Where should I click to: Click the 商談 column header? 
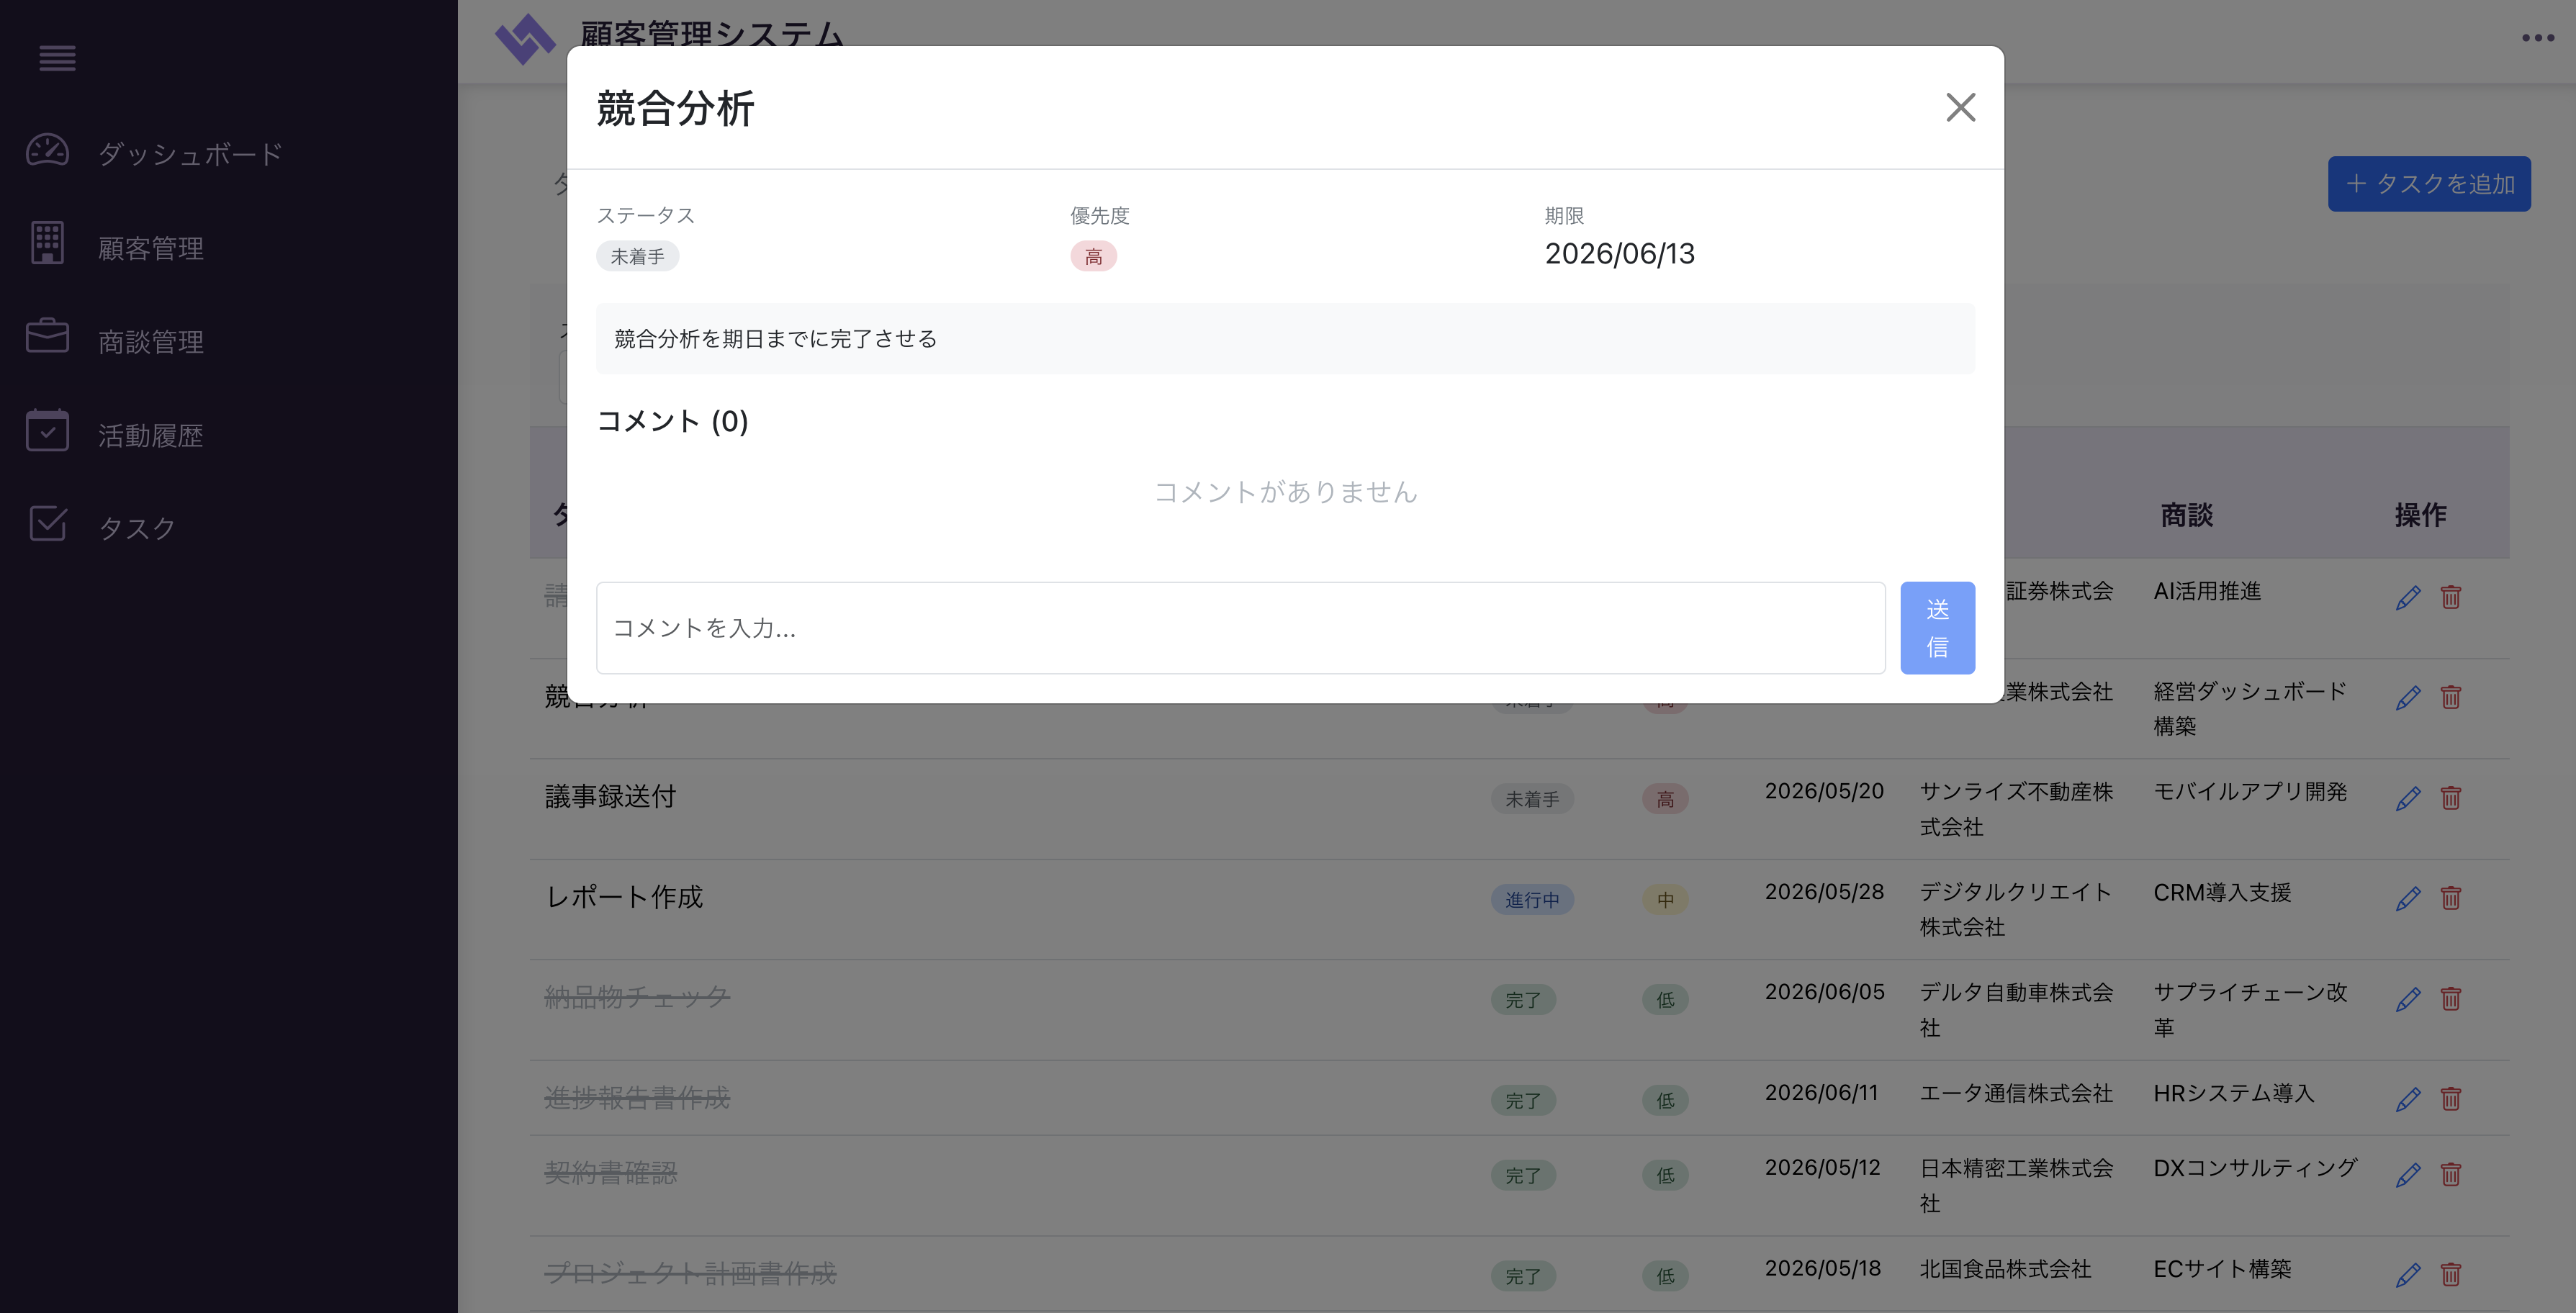[2186, 515]
